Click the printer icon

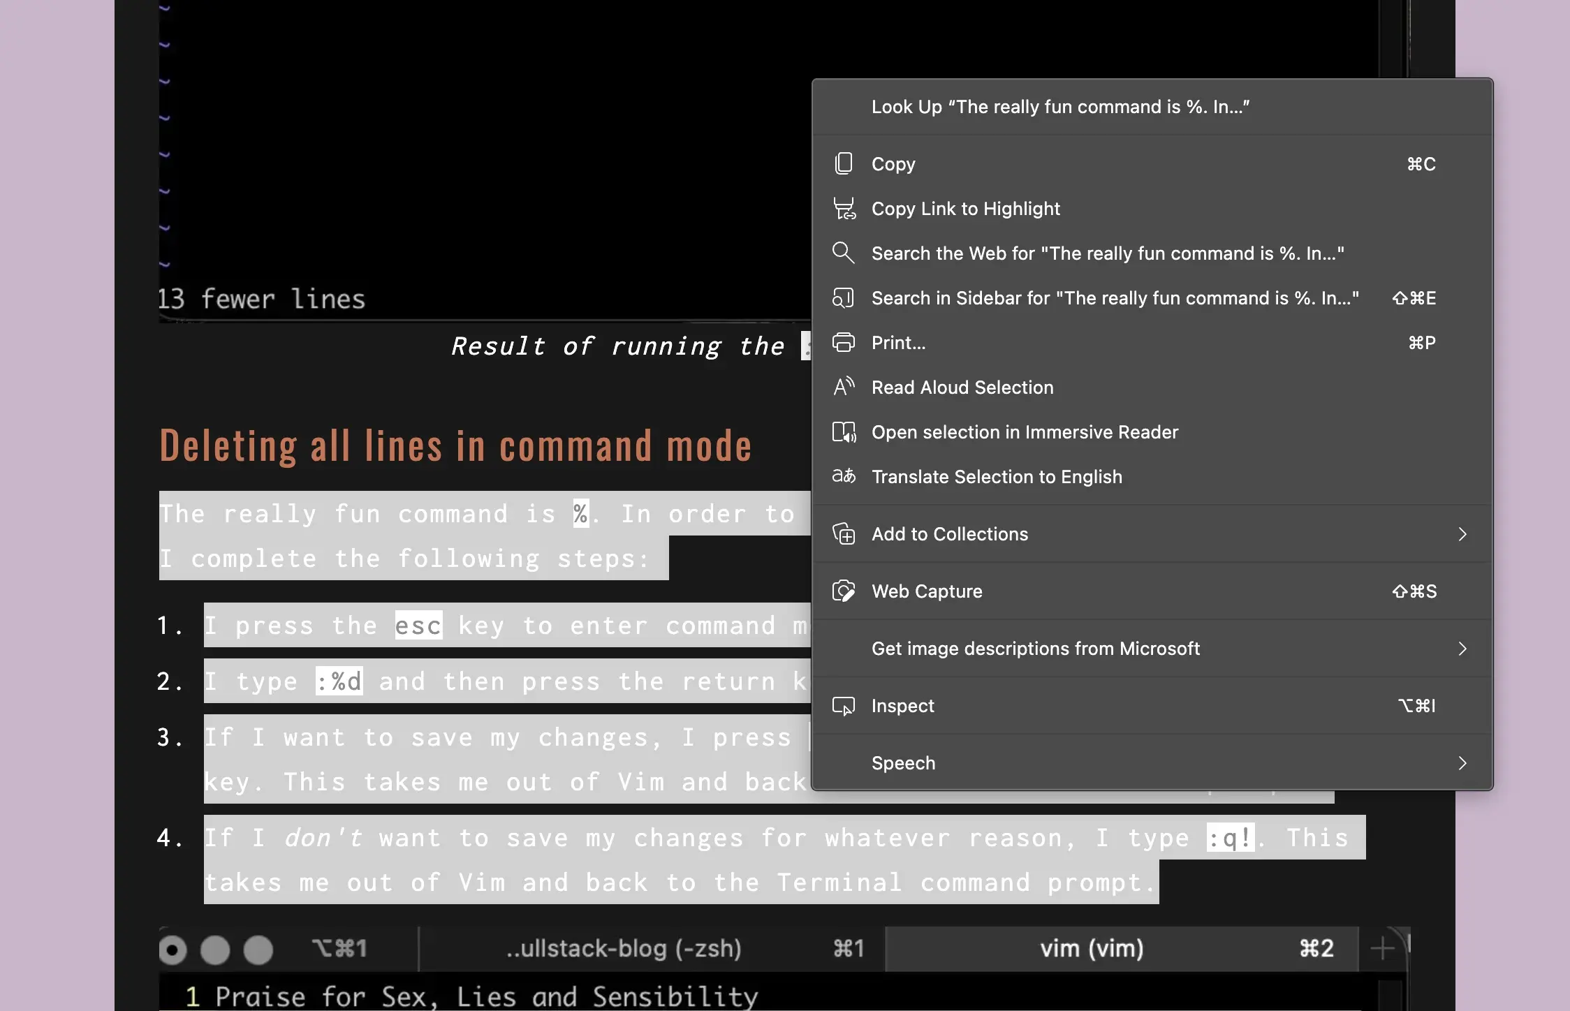click(x=844, y=342)
